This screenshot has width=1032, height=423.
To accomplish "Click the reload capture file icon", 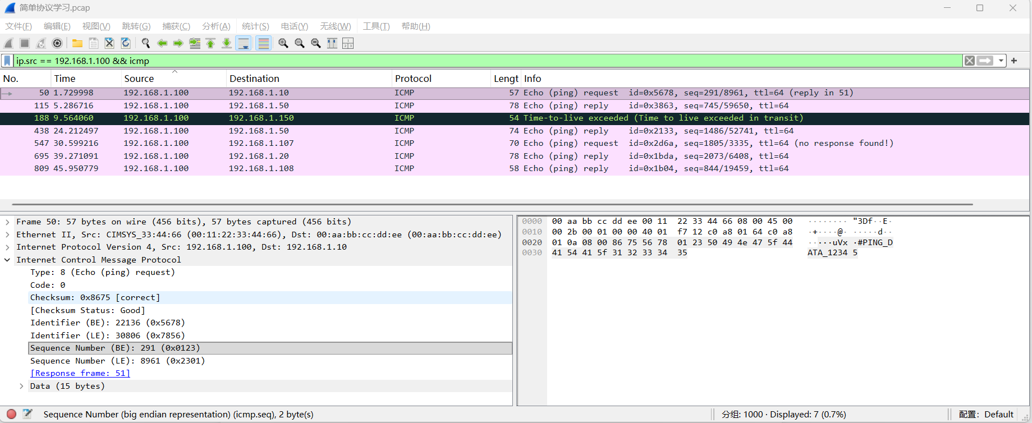I will click(x=126, y=43).
